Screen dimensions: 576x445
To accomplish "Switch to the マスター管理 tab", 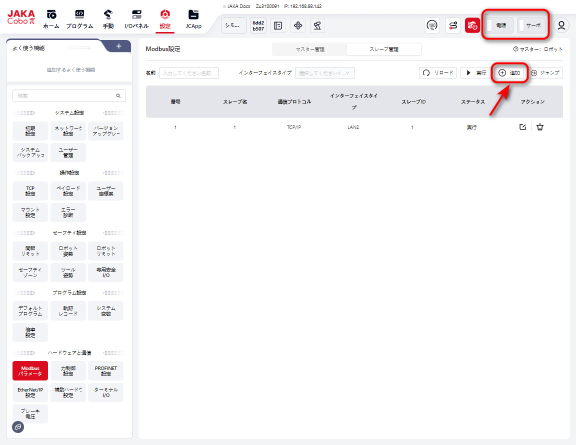I will tap(309, 49).
